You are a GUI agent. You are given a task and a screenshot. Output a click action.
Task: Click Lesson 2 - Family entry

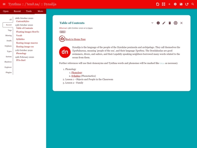click(74, 83)
